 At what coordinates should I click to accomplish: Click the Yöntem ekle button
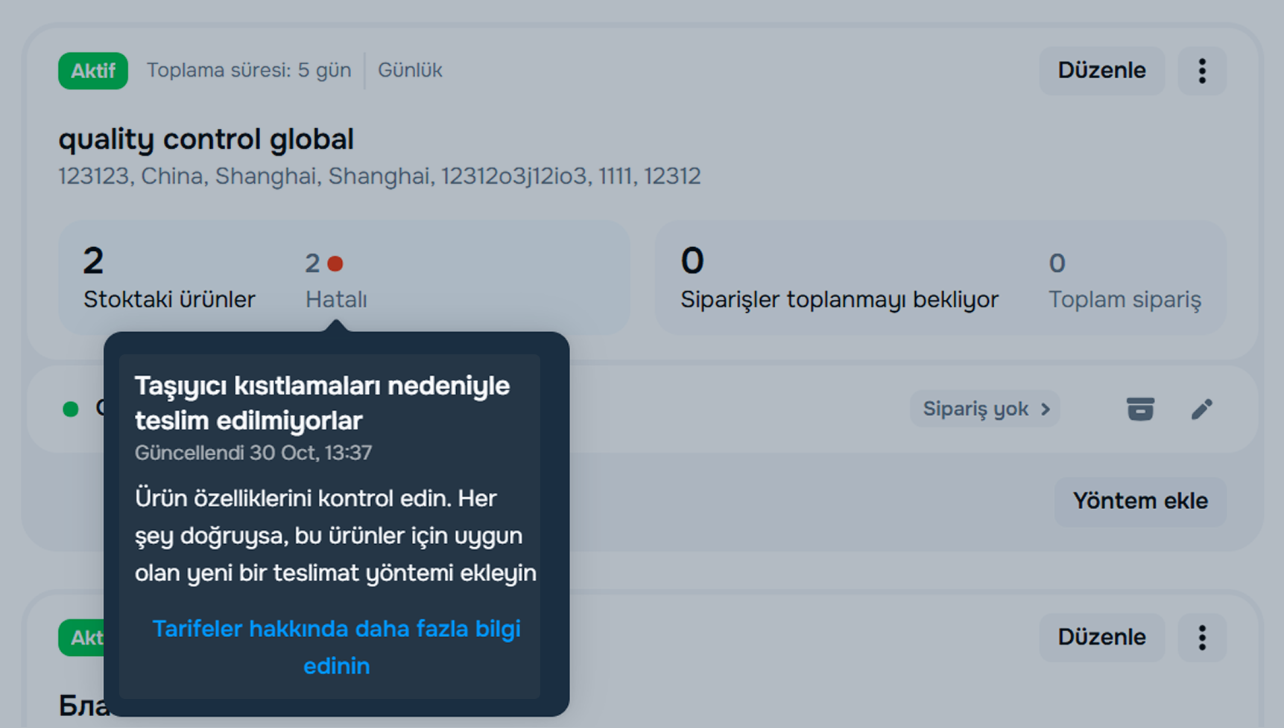(x=1139, y=501)
